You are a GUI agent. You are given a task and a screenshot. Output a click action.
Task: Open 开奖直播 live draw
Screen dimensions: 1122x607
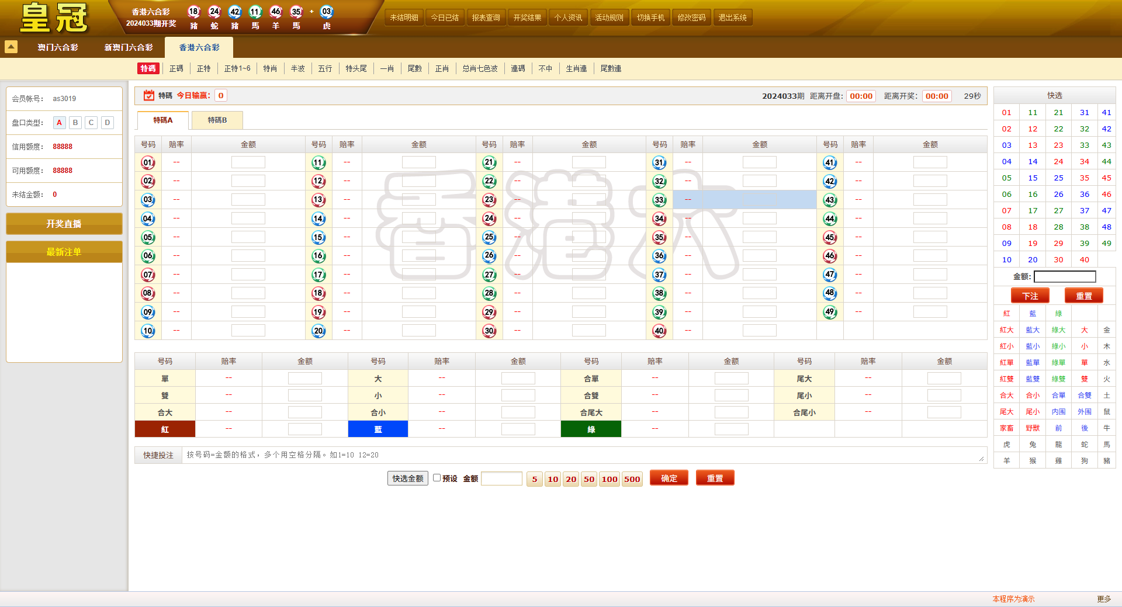point(64,223)
